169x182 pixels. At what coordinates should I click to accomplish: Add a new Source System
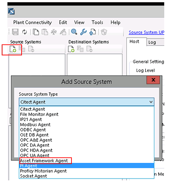tap(13, 49)
